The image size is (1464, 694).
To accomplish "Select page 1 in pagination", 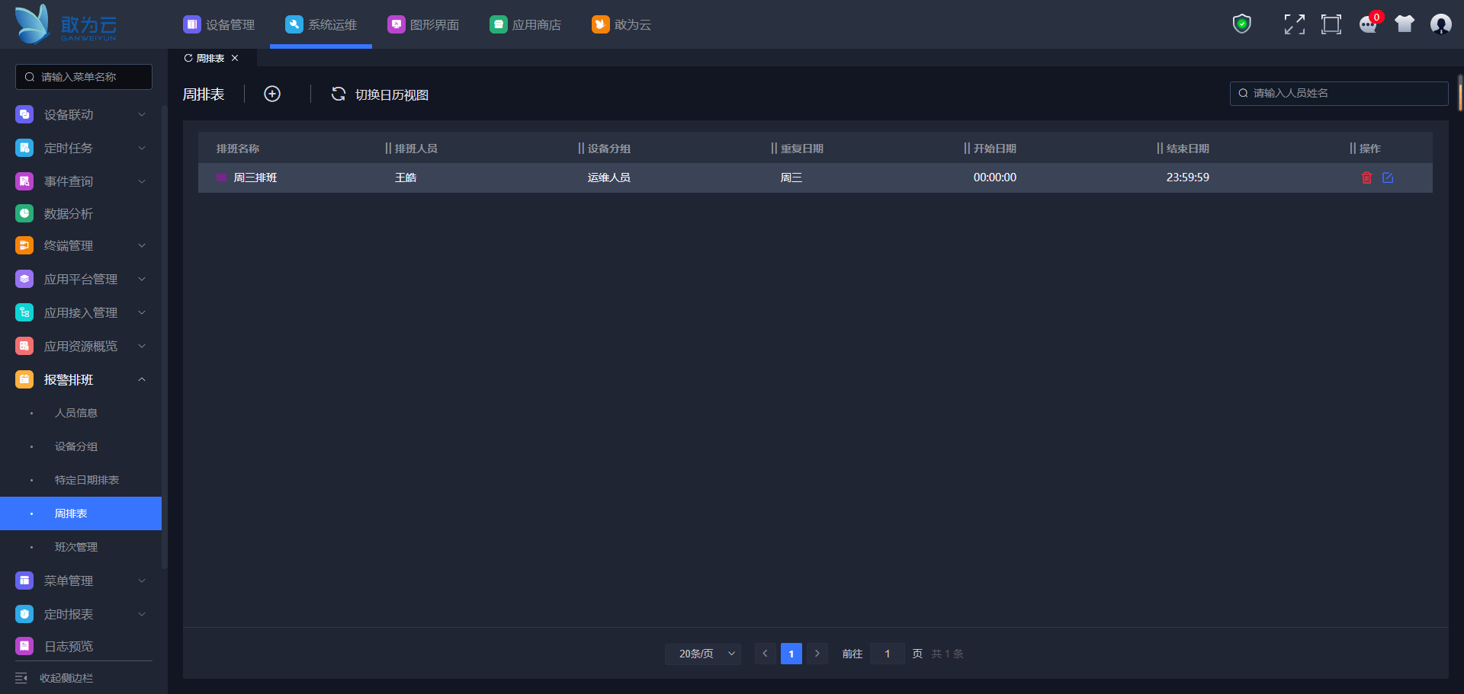I will pyautogui.click(x=791, y=654).
